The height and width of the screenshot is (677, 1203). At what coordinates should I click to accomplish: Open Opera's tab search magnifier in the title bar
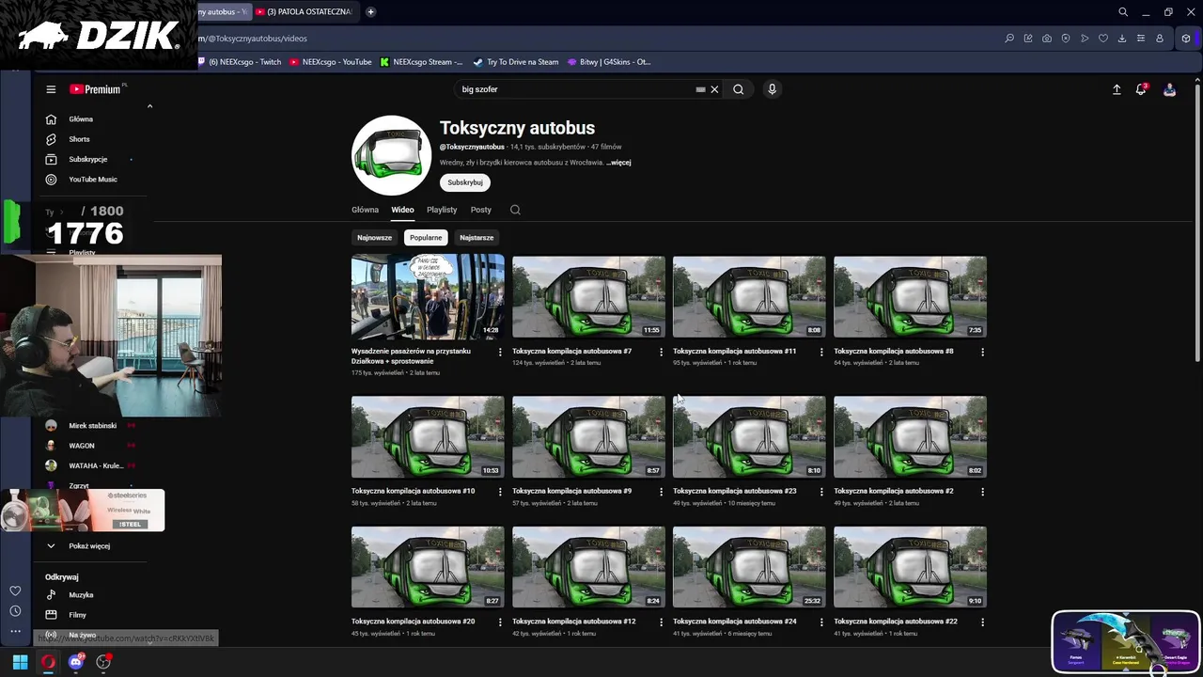point(1123,12)
